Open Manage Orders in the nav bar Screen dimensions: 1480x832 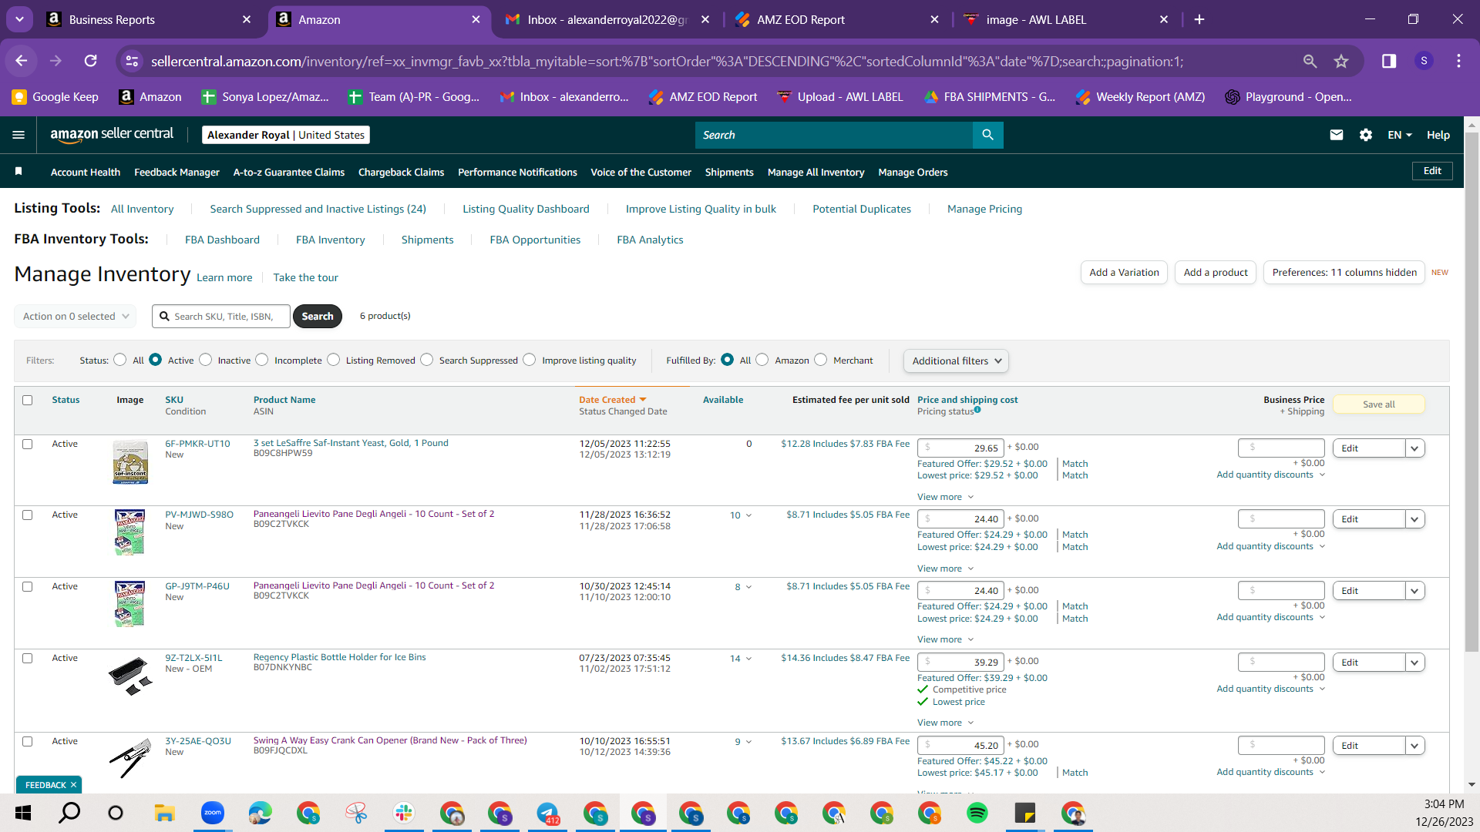pyautogui.click(x=913, y=172)
